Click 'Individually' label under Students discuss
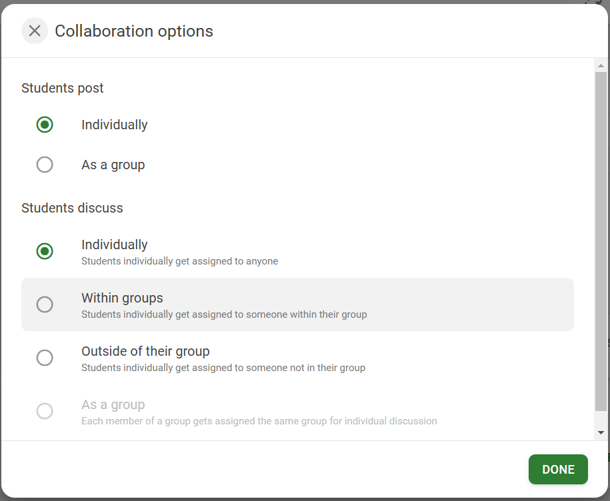This screenshot has height=501, width=610. tap(115, 245)
